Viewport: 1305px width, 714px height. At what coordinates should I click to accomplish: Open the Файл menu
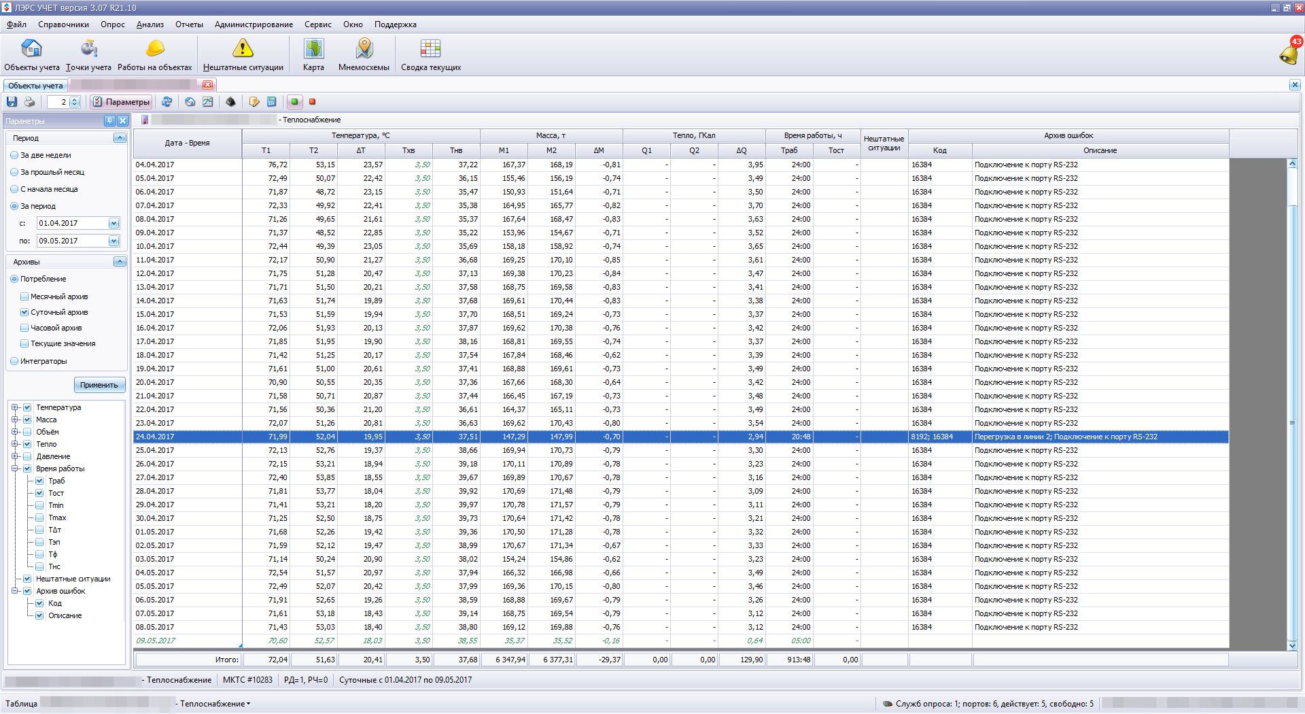click(16, 24)
